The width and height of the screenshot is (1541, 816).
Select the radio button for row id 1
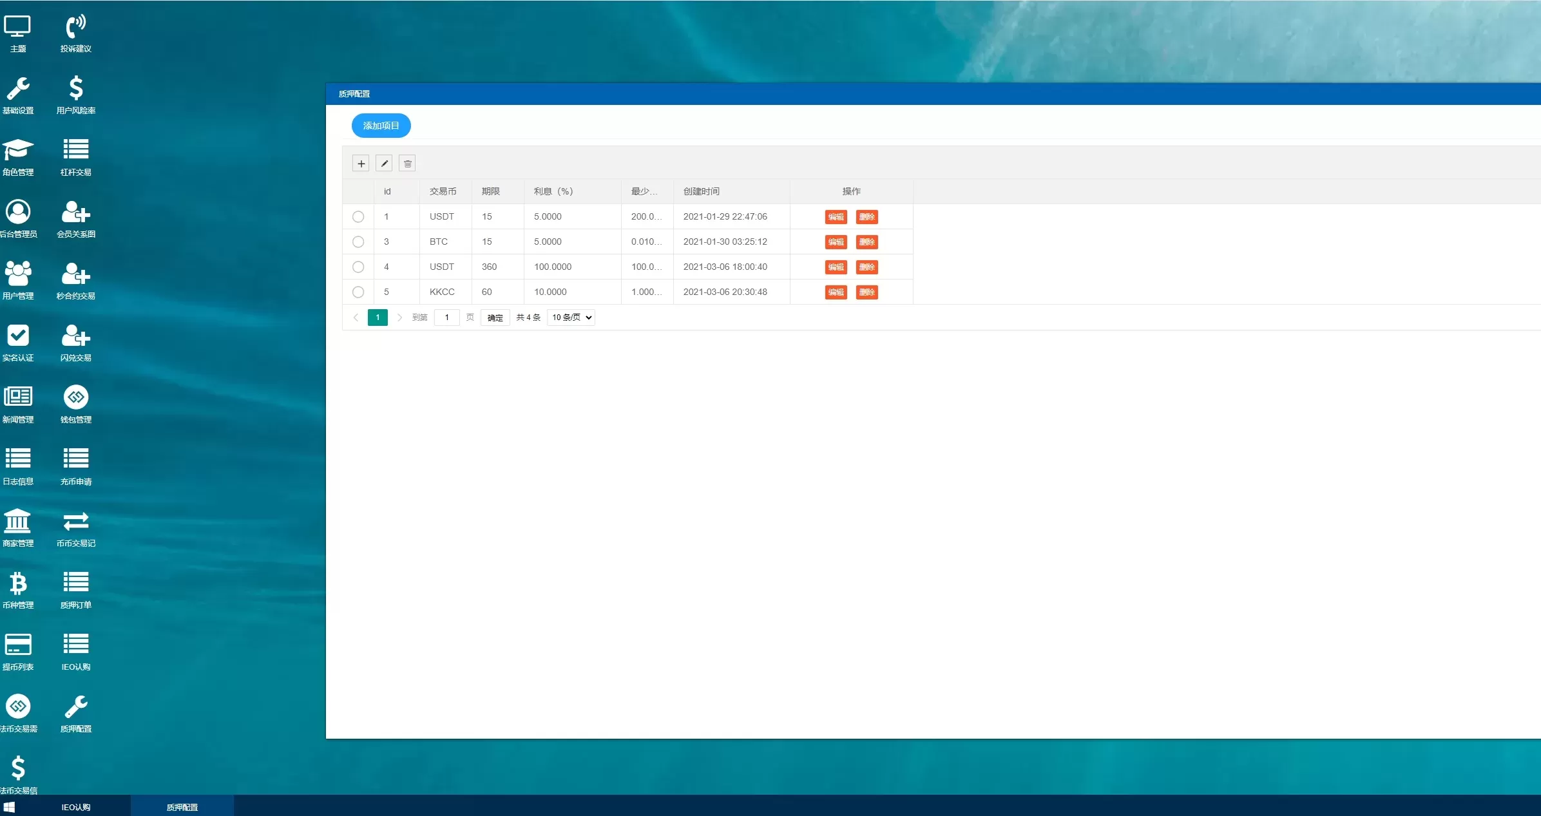[x=358, y=217]
